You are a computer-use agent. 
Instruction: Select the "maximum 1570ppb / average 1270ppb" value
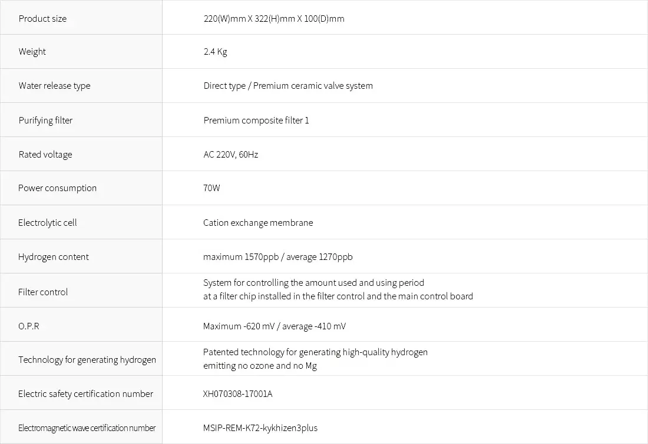(278, 257)
